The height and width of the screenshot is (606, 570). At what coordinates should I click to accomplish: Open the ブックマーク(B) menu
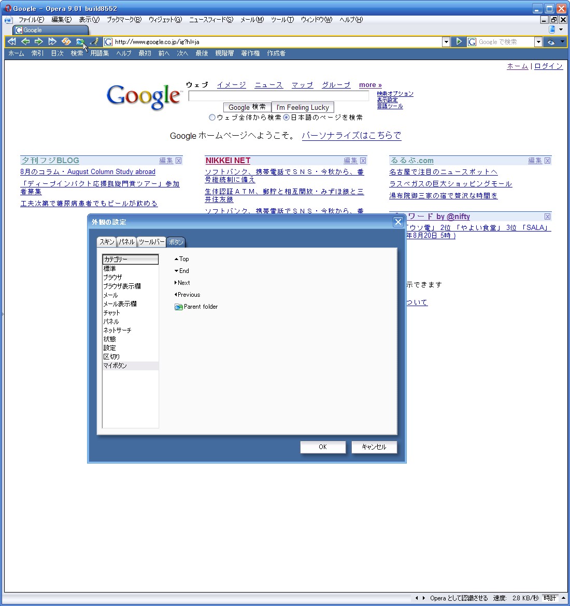coord(124,20)
